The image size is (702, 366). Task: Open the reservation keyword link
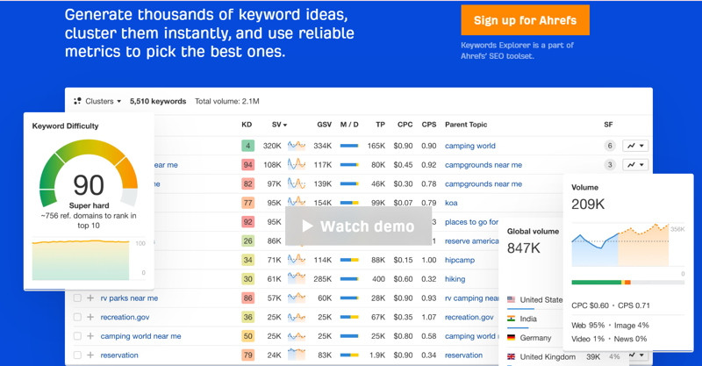pyautogui.click(x=119, y=355)
